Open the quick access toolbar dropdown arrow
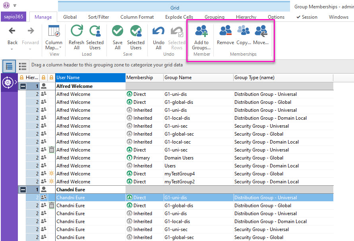This screenshot has height=241, width=354. pyautogui.click(x=15, y=5)
